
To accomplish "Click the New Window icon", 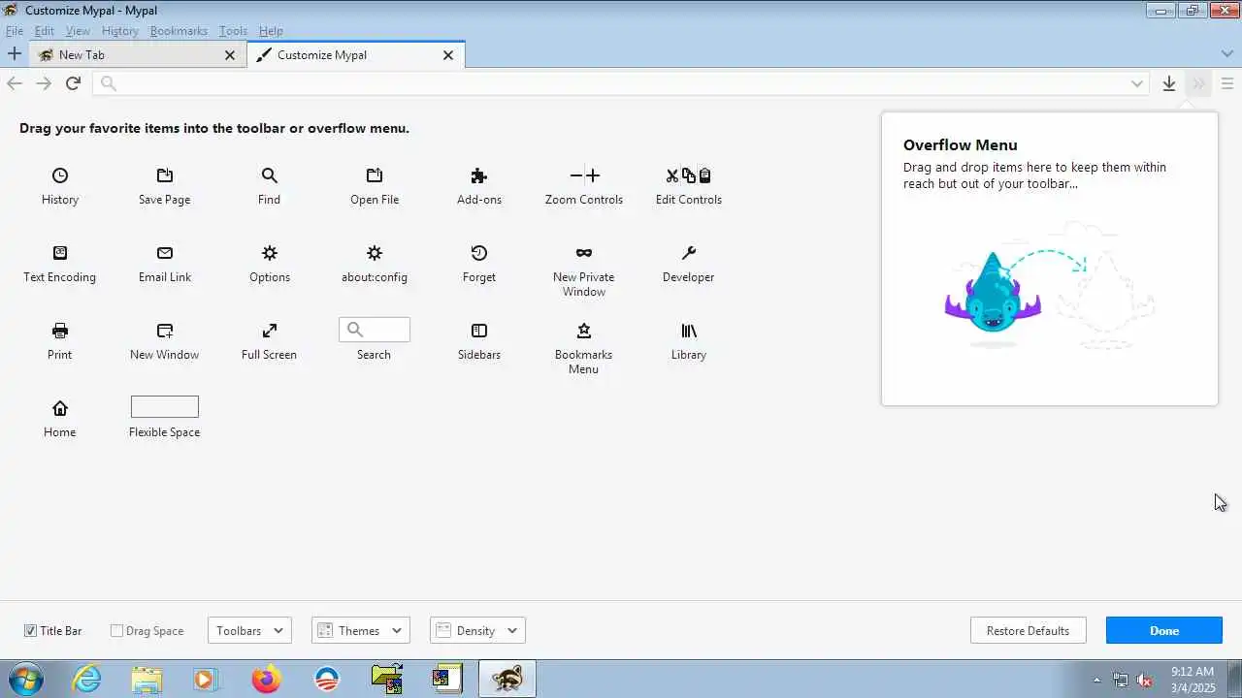I will click(165, 331).
